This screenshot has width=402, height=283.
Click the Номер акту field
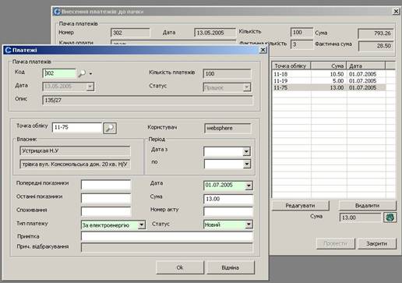click(x=228, y=211)
